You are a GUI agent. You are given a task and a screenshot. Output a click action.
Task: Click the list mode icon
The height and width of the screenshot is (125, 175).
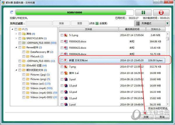tap(138, 24)
